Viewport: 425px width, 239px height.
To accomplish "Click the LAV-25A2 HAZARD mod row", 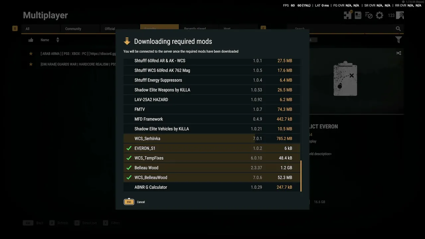I will tap(212, 100).
